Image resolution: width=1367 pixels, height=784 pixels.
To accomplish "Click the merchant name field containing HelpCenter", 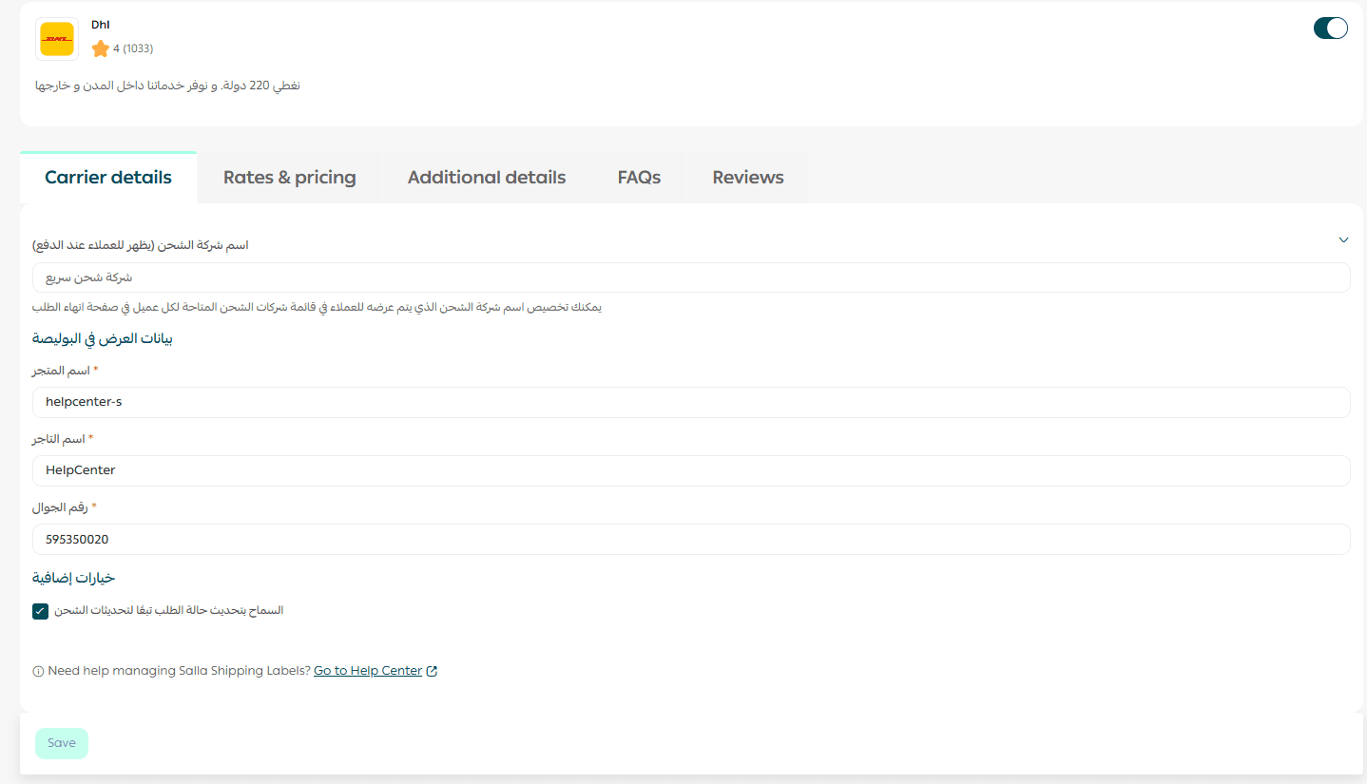I will point(691,470).
